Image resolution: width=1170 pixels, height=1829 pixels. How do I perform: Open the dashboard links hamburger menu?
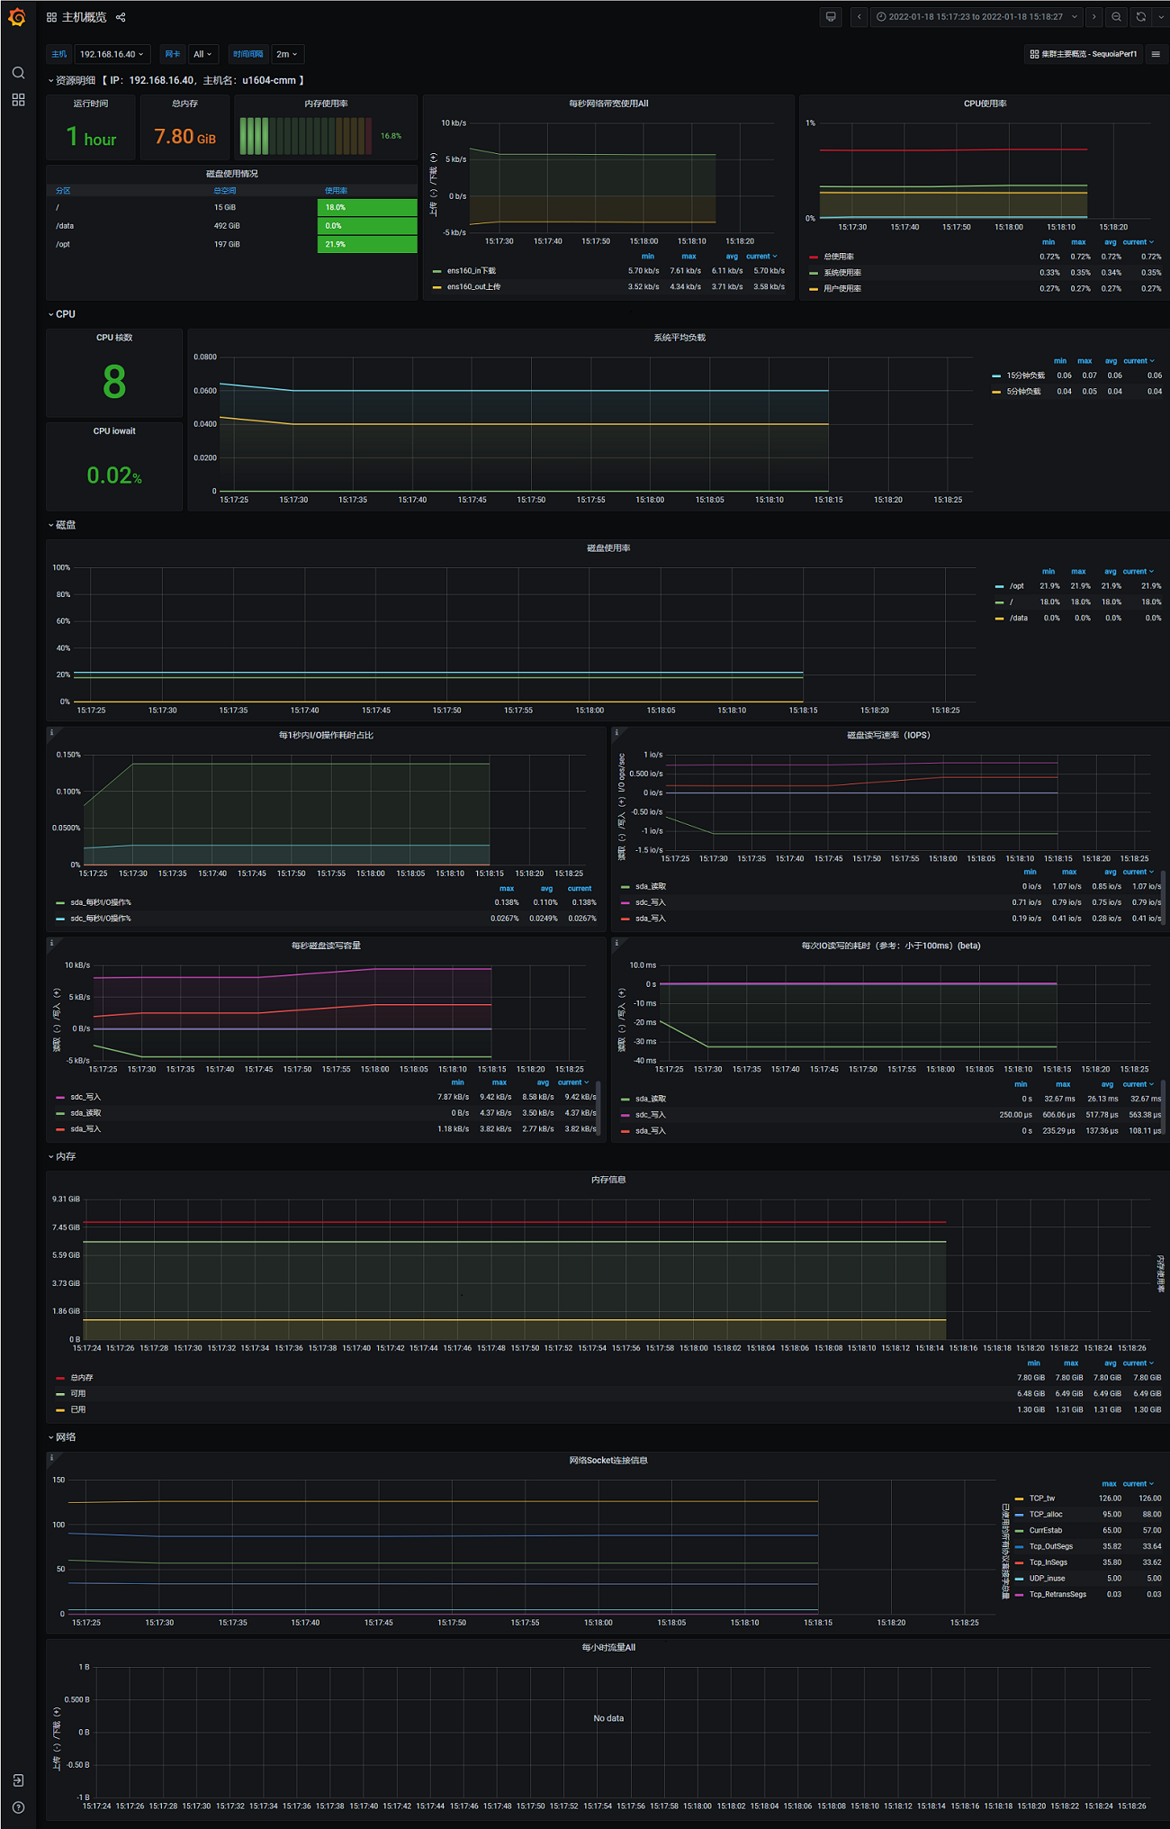[1156, 54]
